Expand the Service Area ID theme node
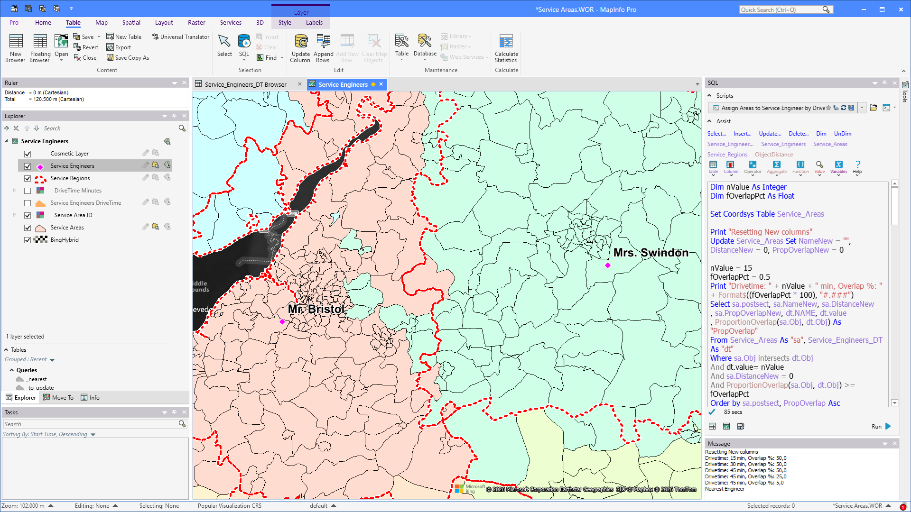Image resolution: width=911 pixels, height=512 pixels. (x=14, y=215)
